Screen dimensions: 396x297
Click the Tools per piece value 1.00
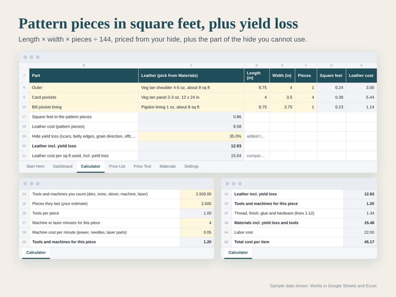tap(197, 213)
